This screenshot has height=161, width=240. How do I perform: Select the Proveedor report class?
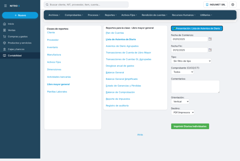[53, 40]
